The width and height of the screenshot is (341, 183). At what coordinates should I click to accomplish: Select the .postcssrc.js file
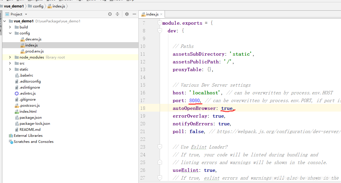(x=29, y=106)
